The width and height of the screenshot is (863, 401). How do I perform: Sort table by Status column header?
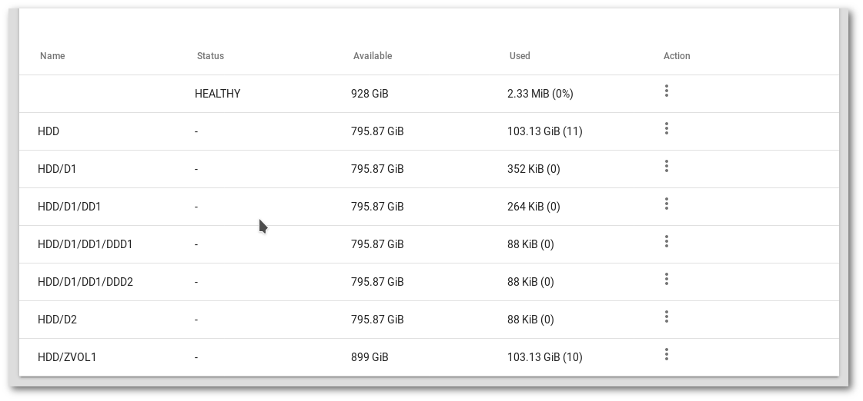click(210, 56)
